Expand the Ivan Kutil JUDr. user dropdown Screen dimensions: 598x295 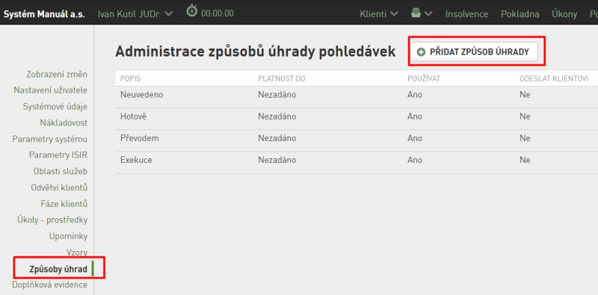pos(135,14)
